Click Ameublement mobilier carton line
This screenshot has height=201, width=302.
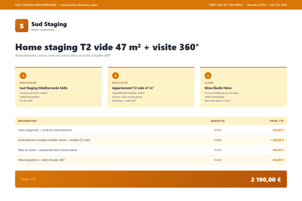click(128, 93)
